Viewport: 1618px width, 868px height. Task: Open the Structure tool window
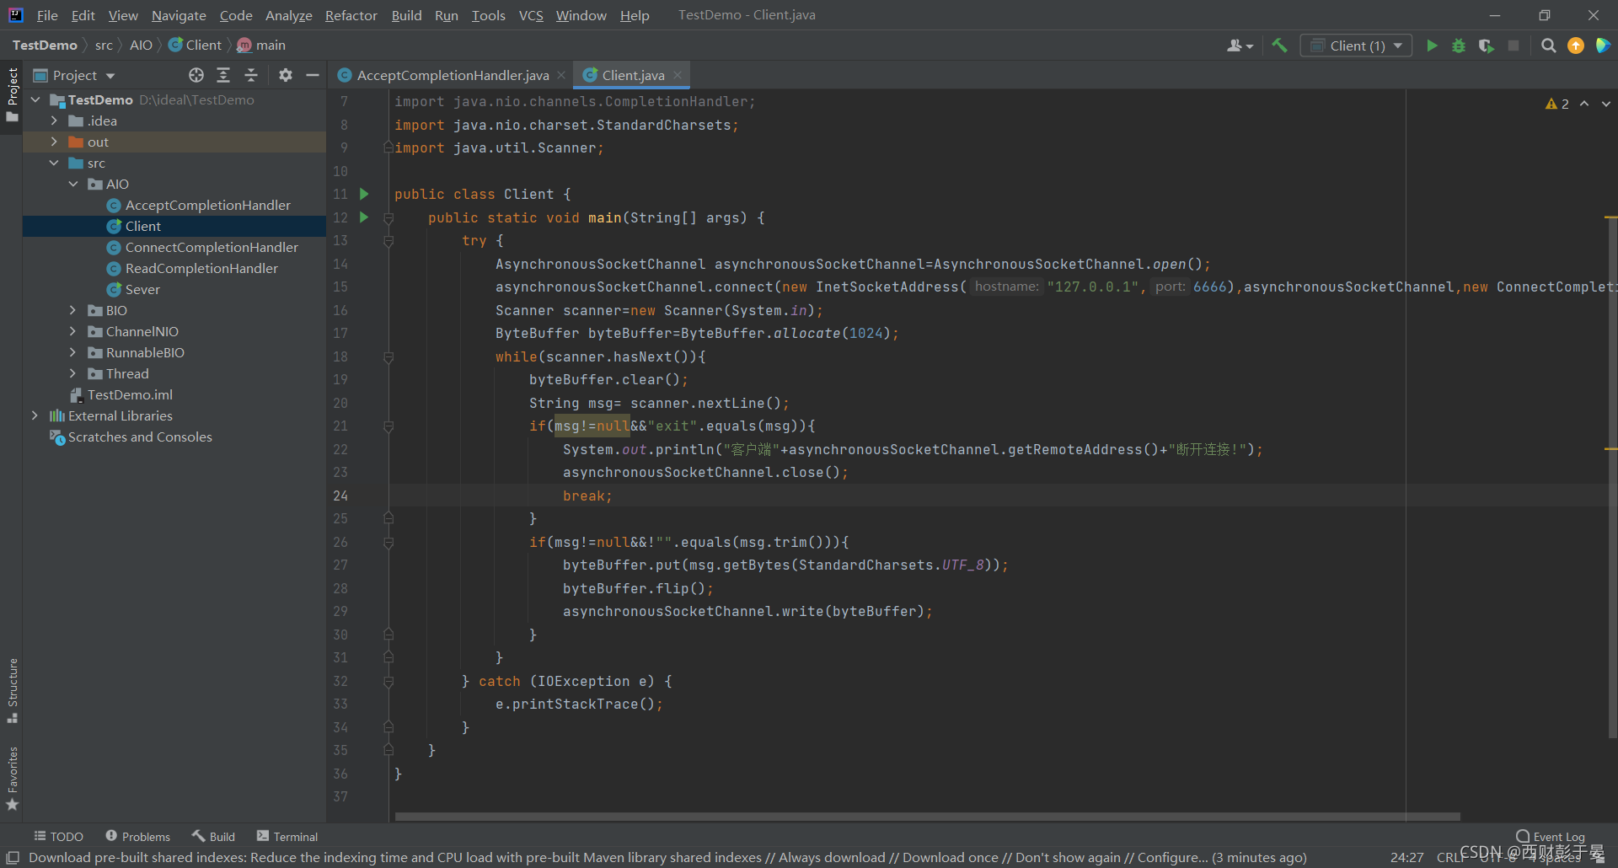12,691
